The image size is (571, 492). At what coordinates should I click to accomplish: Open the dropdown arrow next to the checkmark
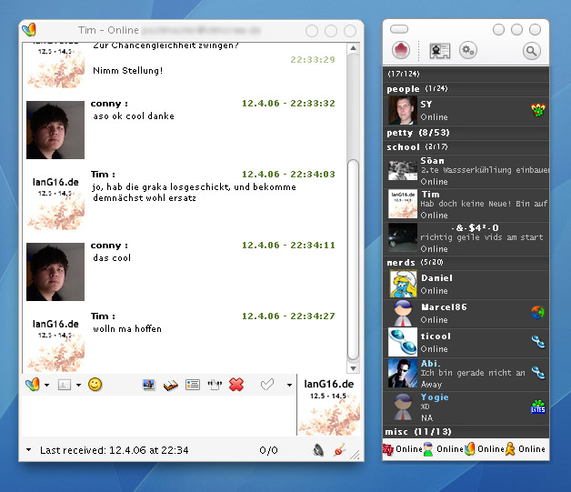pos(289,385)
